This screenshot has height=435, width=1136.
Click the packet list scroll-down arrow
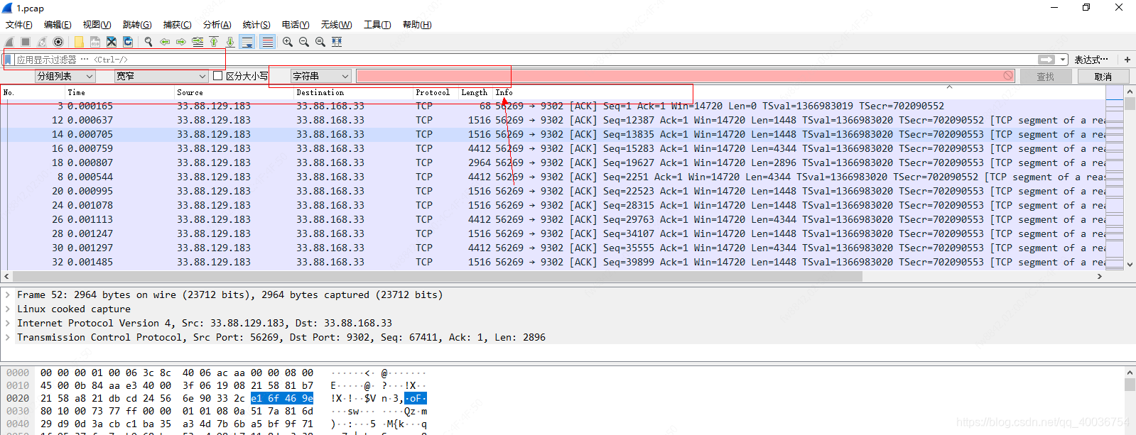tap(1130, 264)
